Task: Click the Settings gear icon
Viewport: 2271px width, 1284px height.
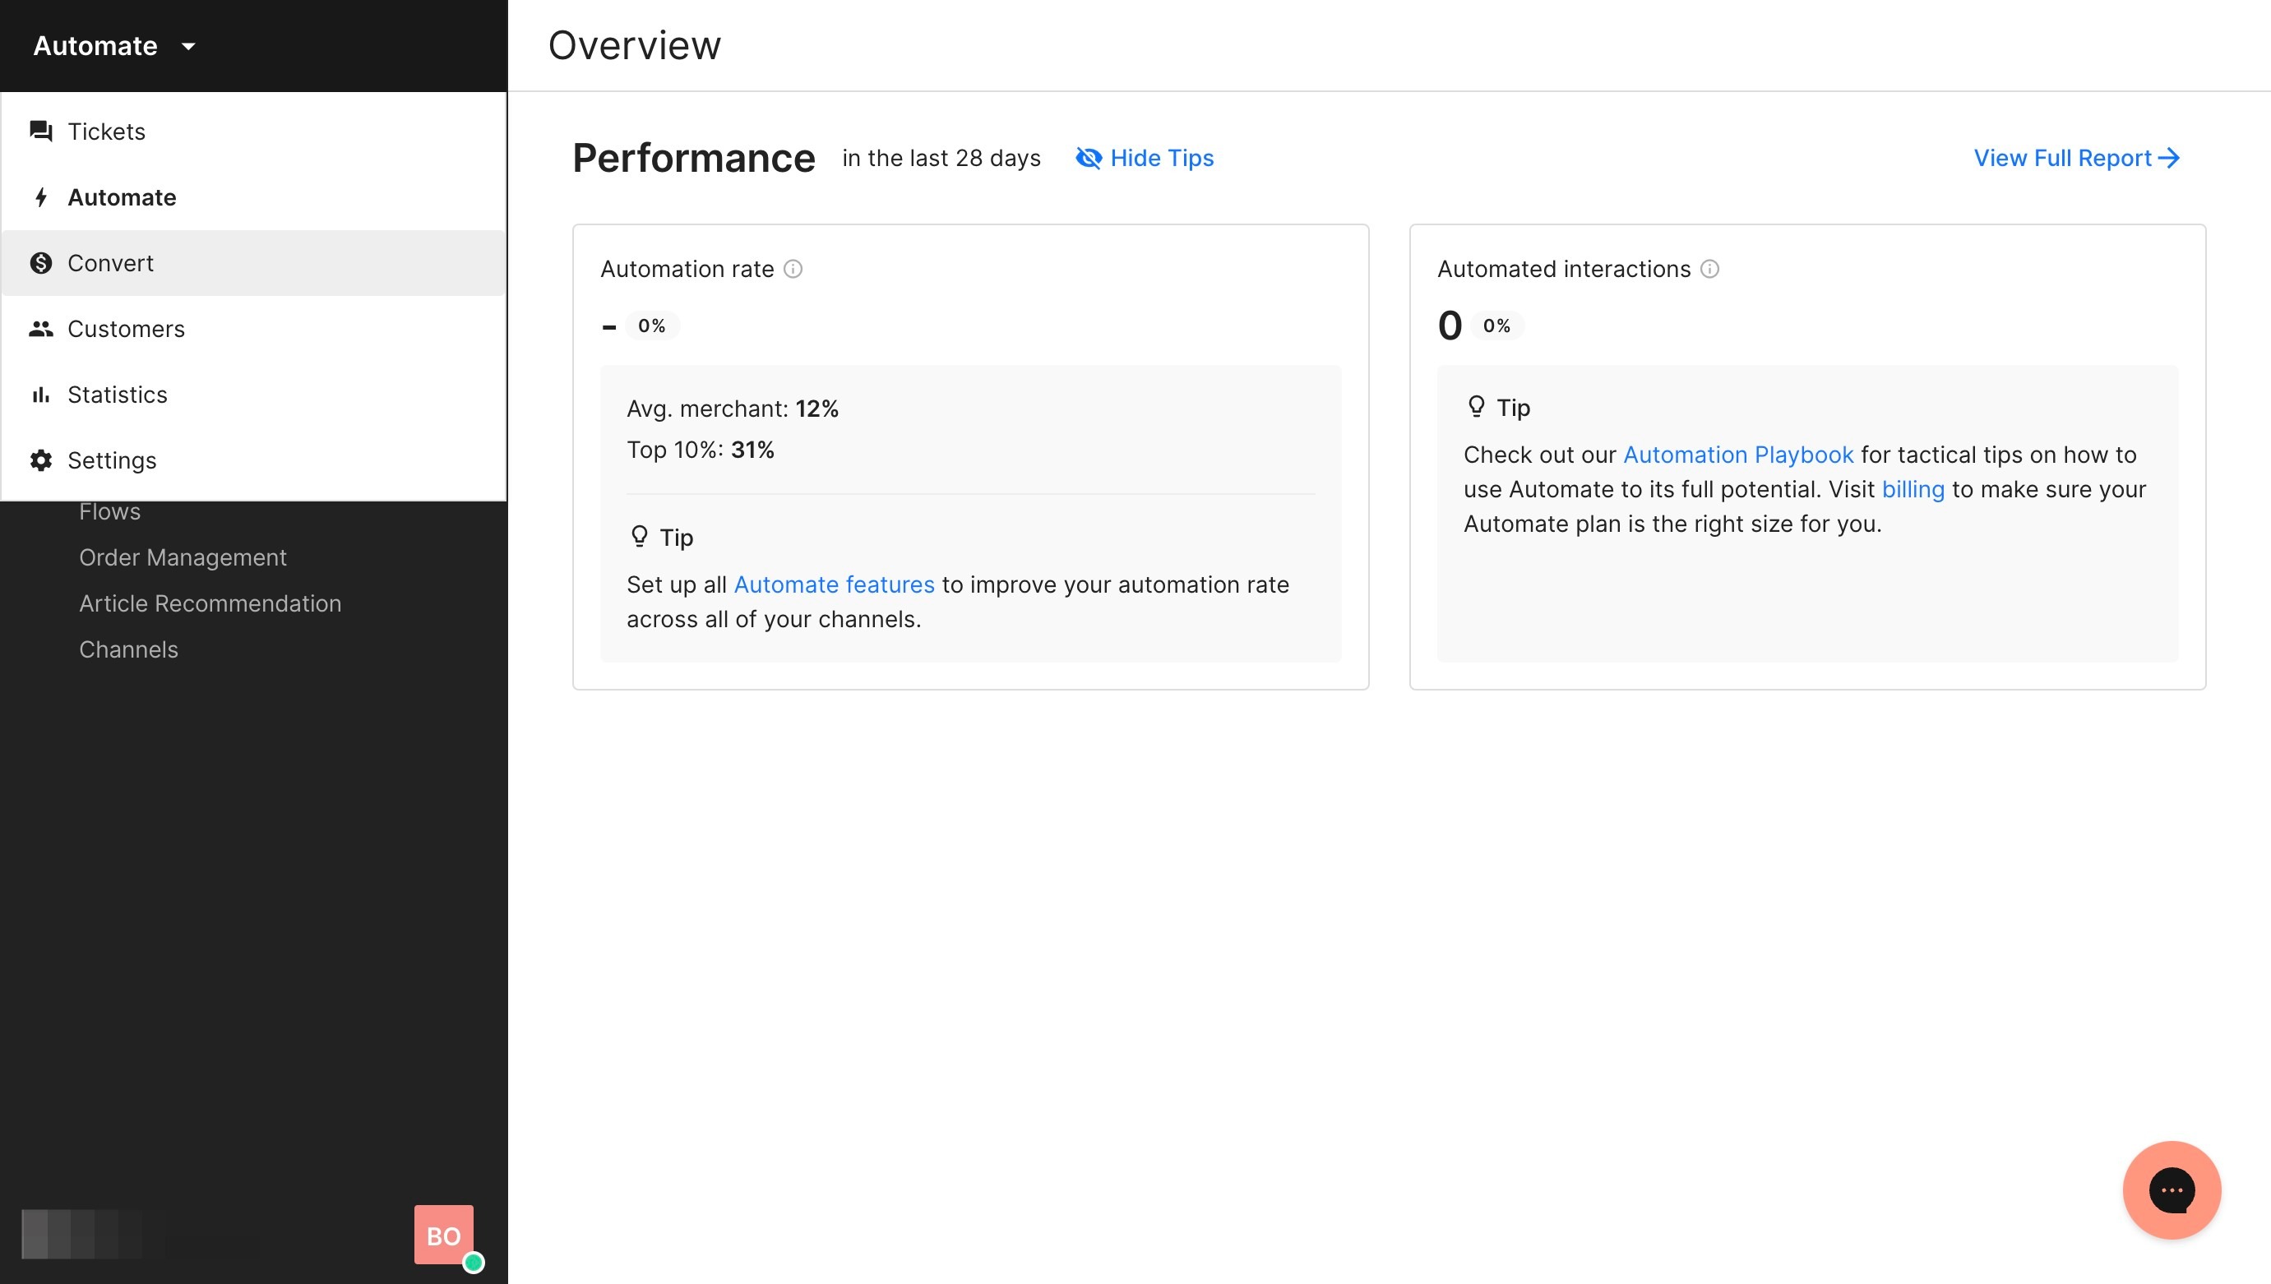Action: (40, 460)
